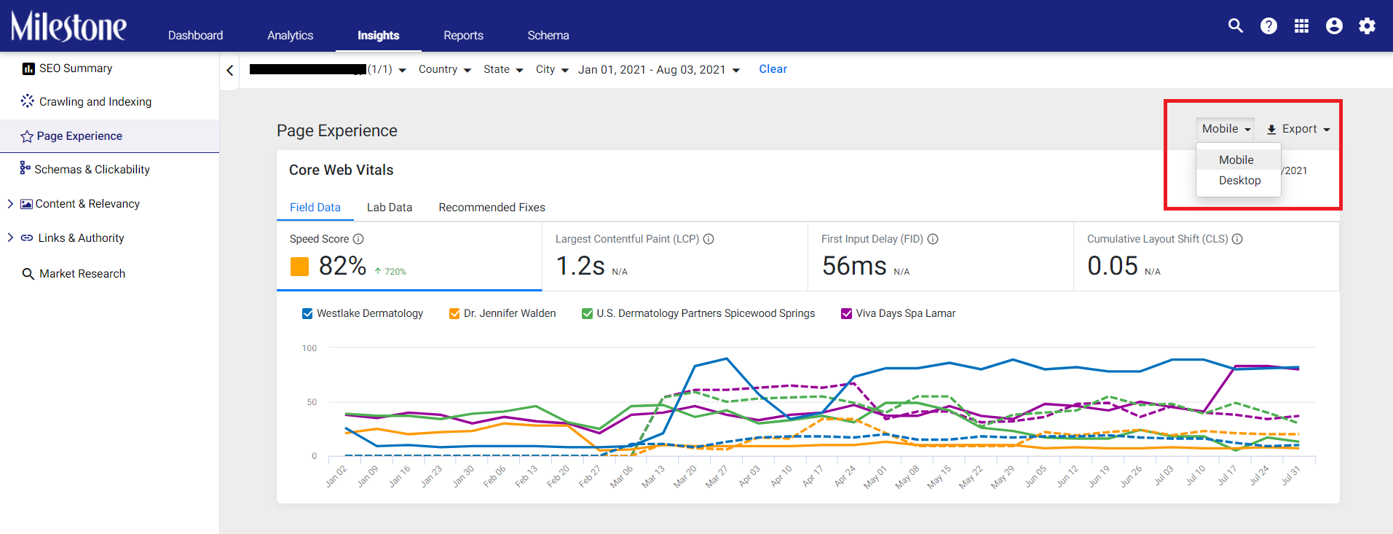The width and height of the screenshot is (1393, 534).
Task: Toggle the Viva Days Spa Lamar checkbox
Action: [846, 313]
